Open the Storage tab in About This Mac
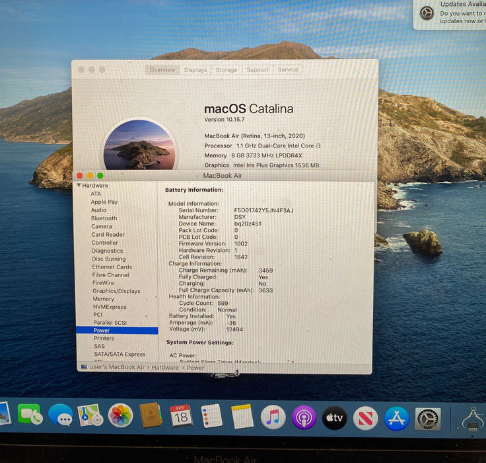Screen dimensions: 486x463 (226, 70)
